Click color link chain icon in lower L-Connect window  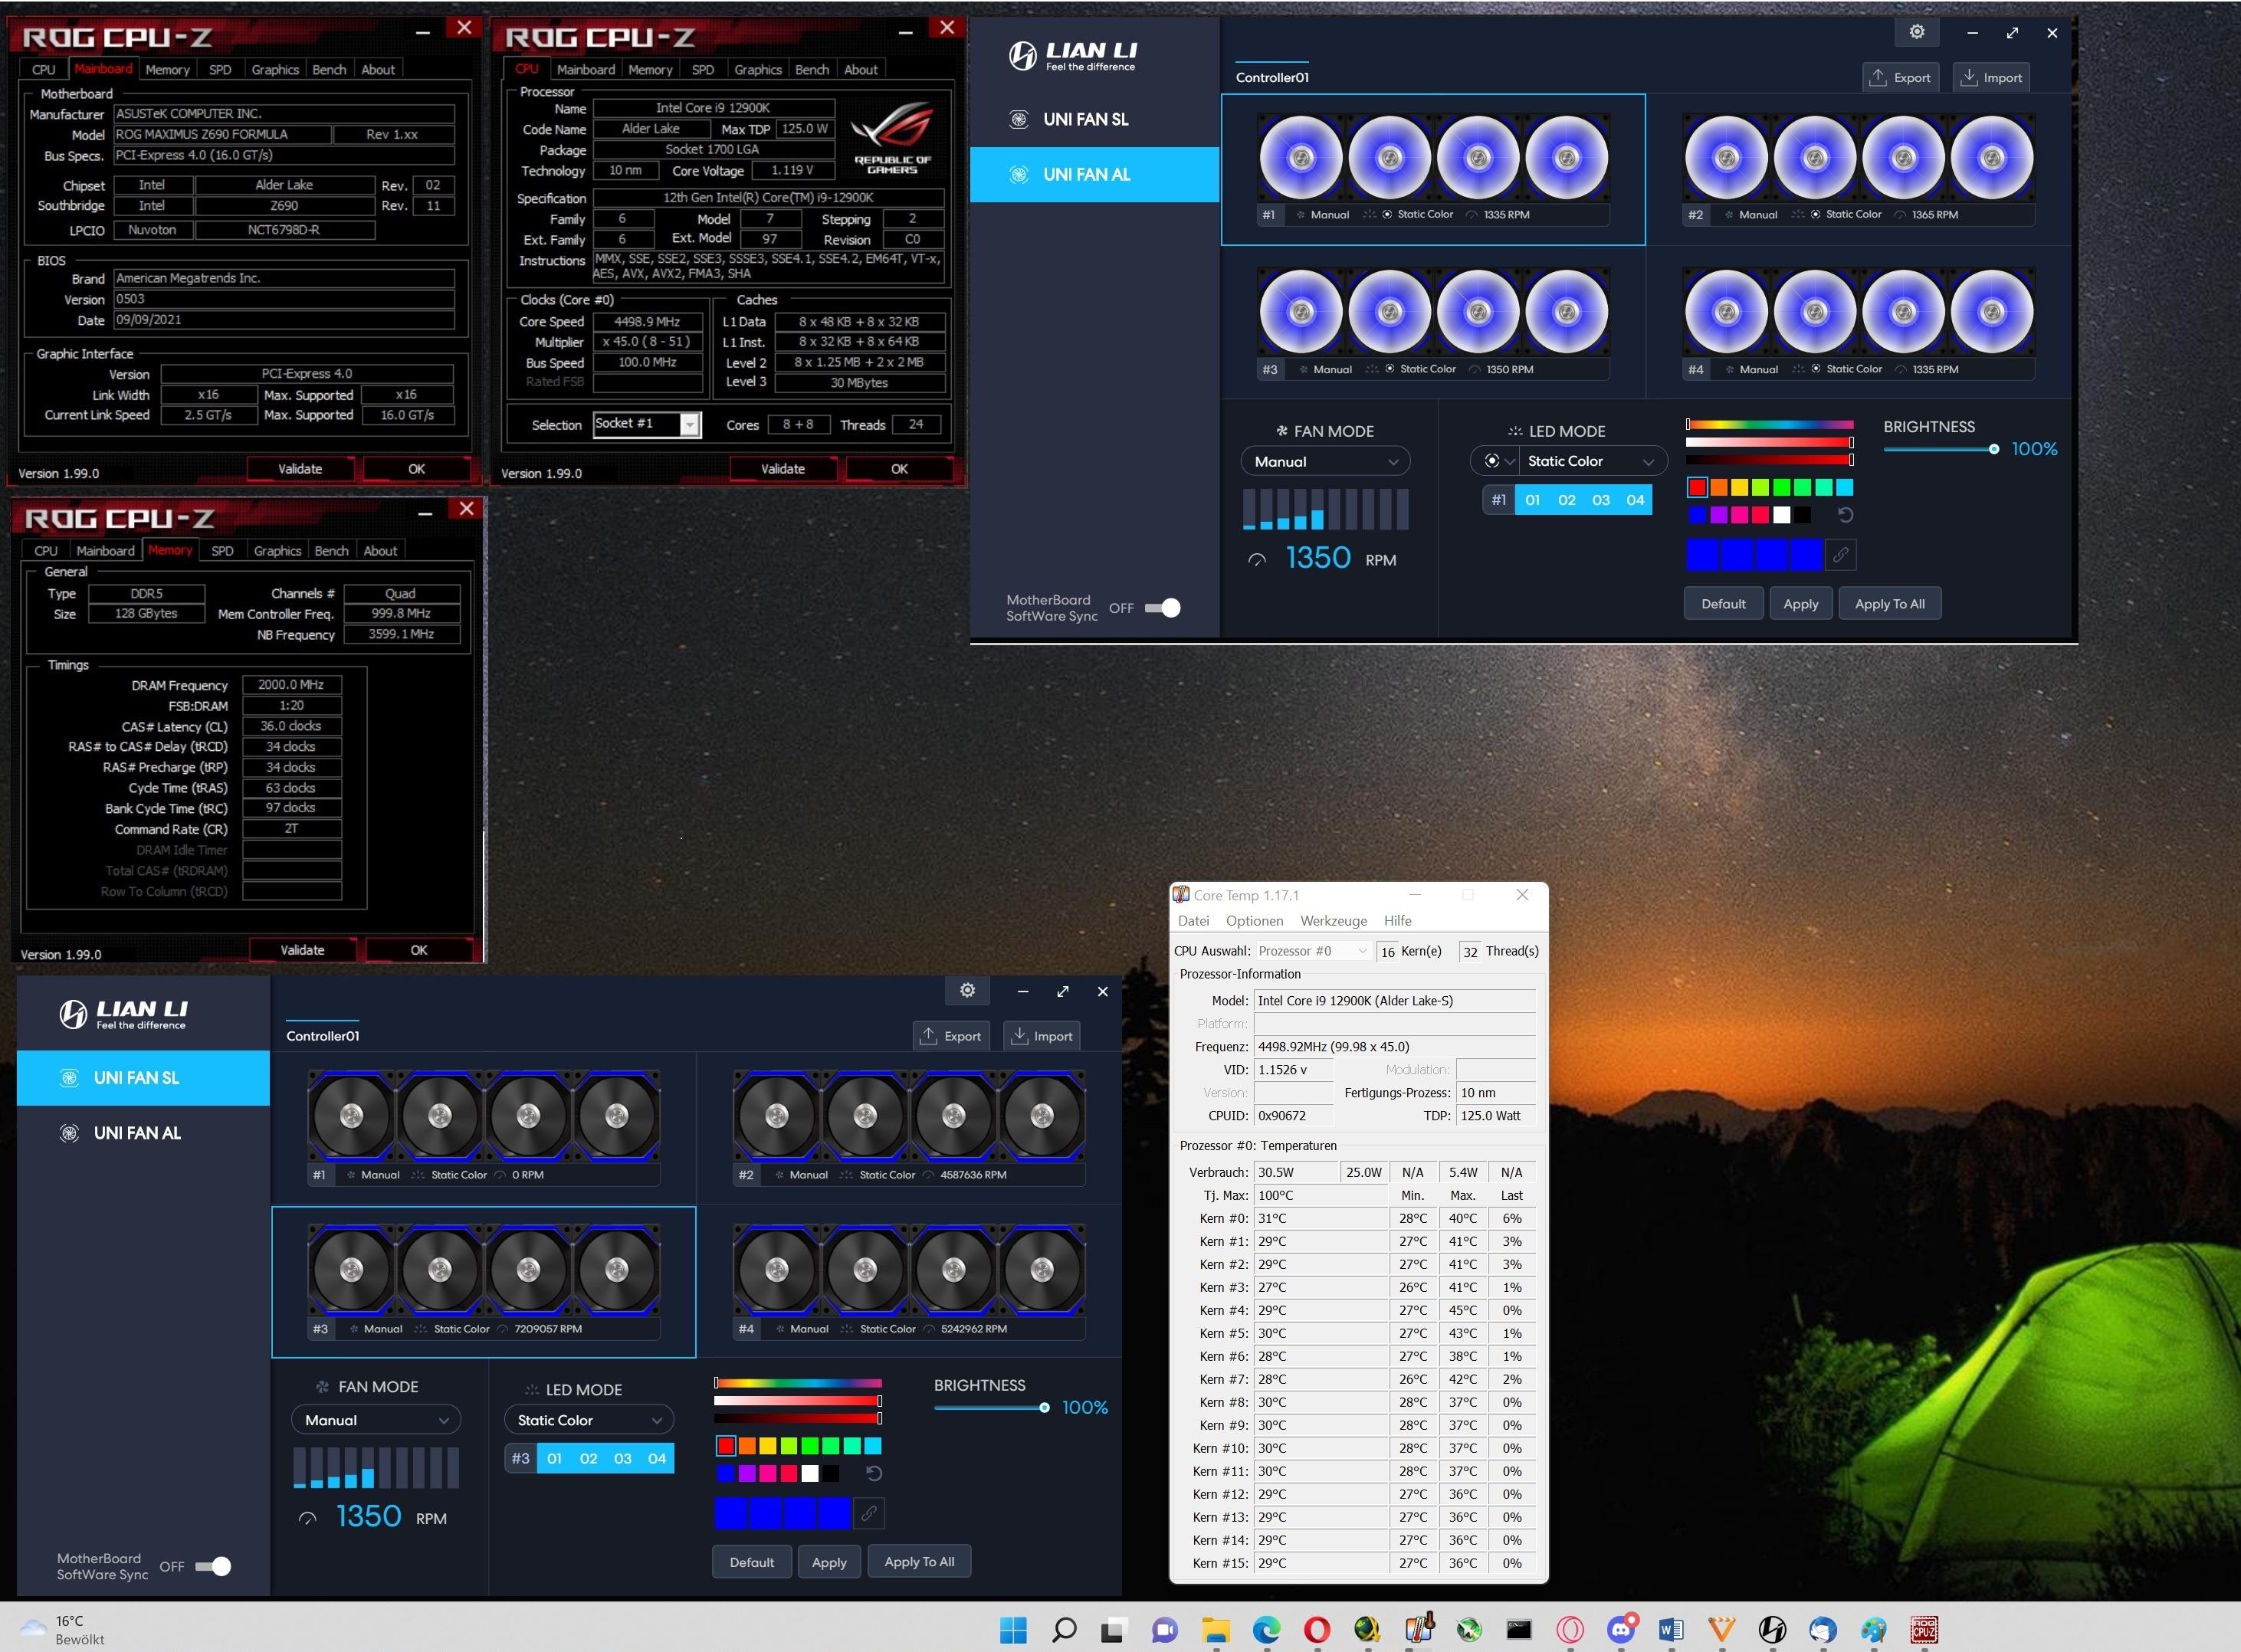[x=869, y=1513]
